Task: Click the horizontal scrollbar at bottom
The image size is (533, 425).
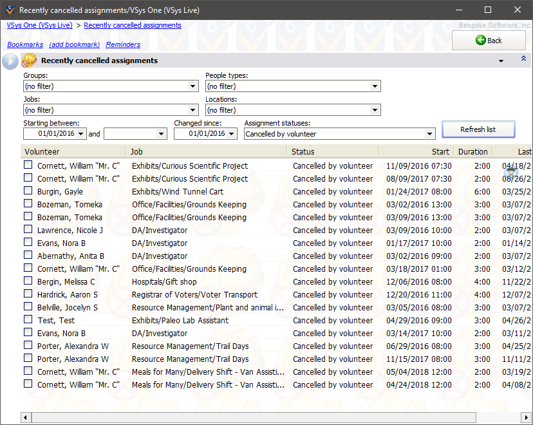Action: coord(257,418)
